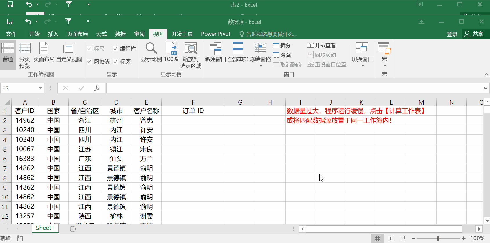This screenshot has width=490, height=243.
Task: Open 显示比例 zoom dialog
Action: pyautogui.click(x=151, y=53)
